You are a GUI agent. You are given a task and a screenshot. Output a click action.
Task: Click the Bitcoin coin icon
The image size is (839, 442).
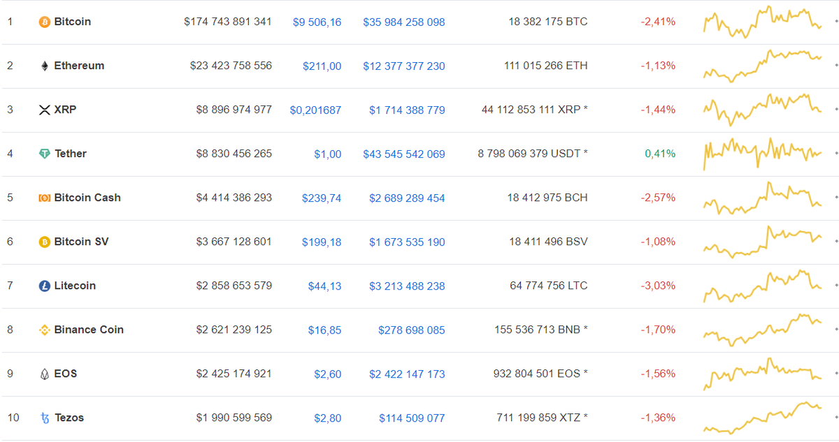(44, 22)
